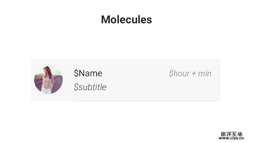Click gray card area left of the avatar
The image size is (253, 143).
32,80
